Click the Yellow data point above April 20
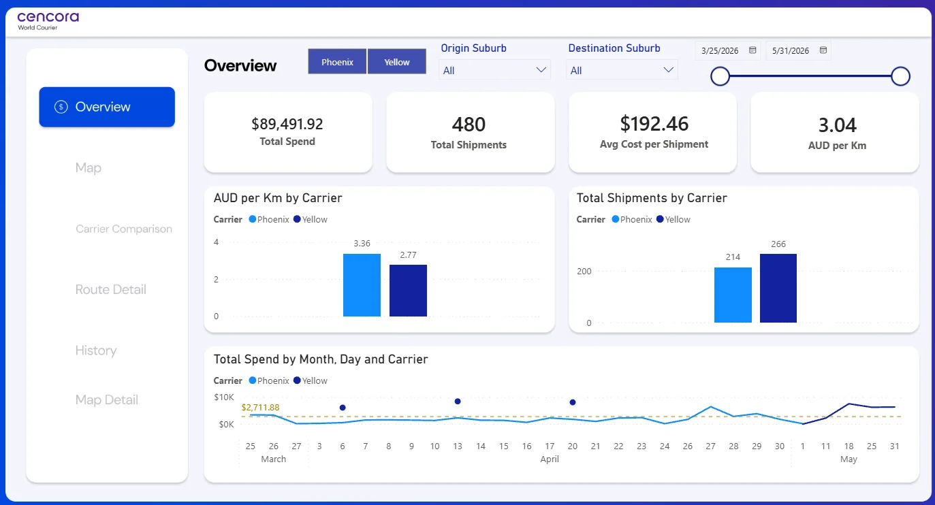The image size is (935, 505). pos(573,402)
